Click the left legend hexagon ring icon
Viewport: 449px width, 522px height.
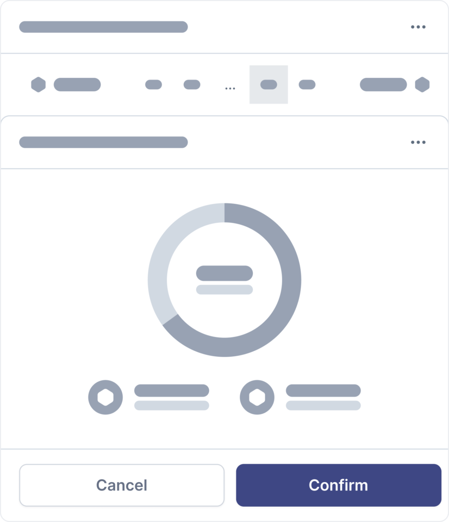(105, 397)
